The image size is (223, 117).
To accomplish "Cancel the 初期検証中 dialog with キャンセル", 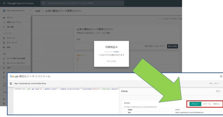I will [111, 61].
